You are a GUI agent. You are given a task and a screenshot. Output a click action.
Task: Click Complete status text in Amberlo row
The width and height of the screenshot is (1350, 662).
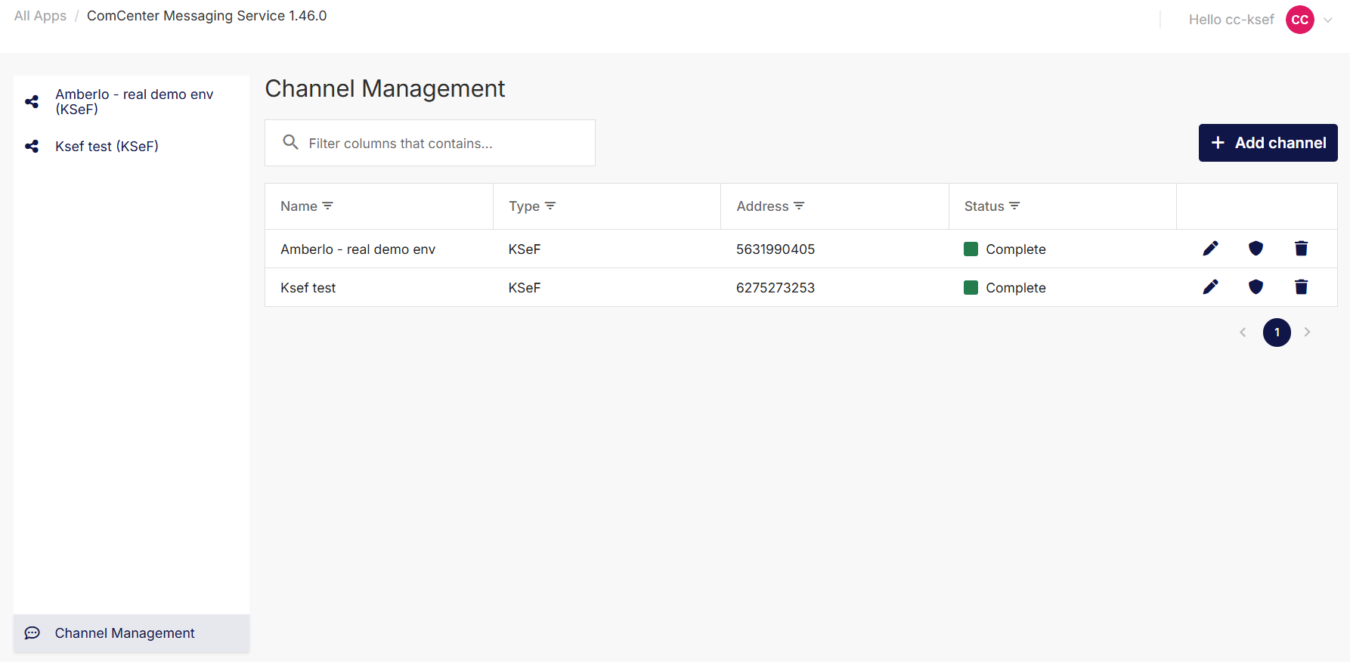[1016, 249]
